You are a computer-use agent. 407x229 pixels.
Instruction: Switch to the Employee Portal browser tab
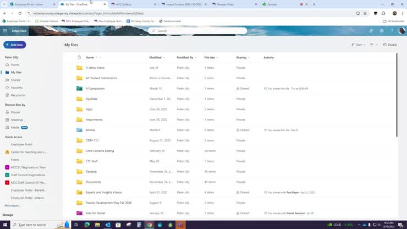point(32,4)
